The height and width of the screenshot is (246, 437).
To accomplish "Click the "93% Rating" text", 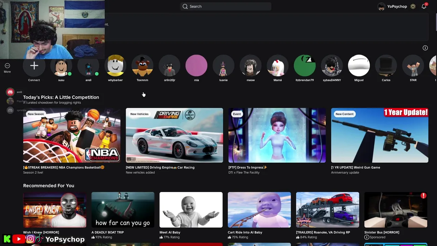I will click(103, 237).
